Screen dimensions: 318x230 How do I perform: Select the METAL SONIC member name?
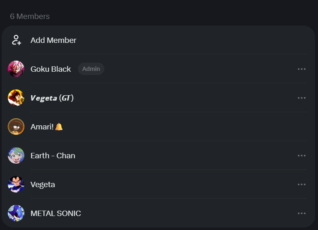56,214
